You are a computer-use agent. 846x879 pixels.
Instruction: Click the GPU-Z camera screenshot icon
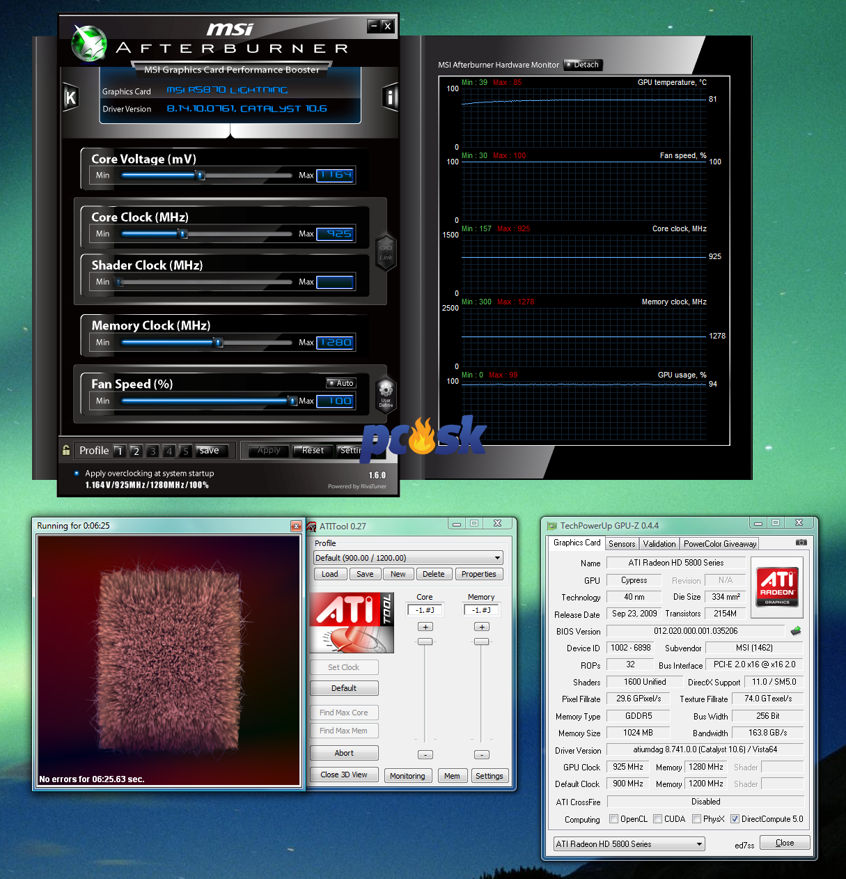(801, 543)
